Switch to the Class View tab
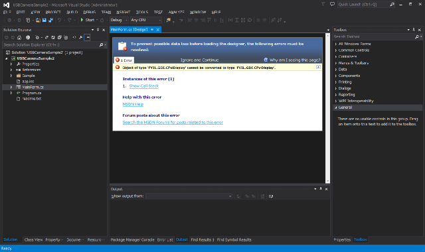Screen dimensions: 425x252 click(x=33, y=240)
